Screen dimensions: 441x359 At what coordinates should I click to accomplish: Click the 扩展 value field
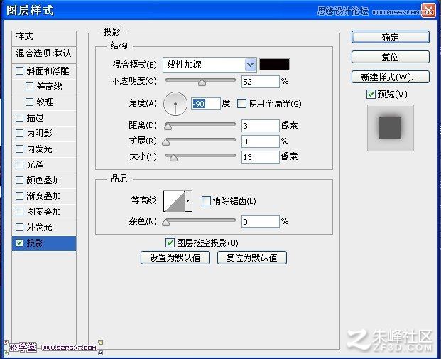pos(261,141)
